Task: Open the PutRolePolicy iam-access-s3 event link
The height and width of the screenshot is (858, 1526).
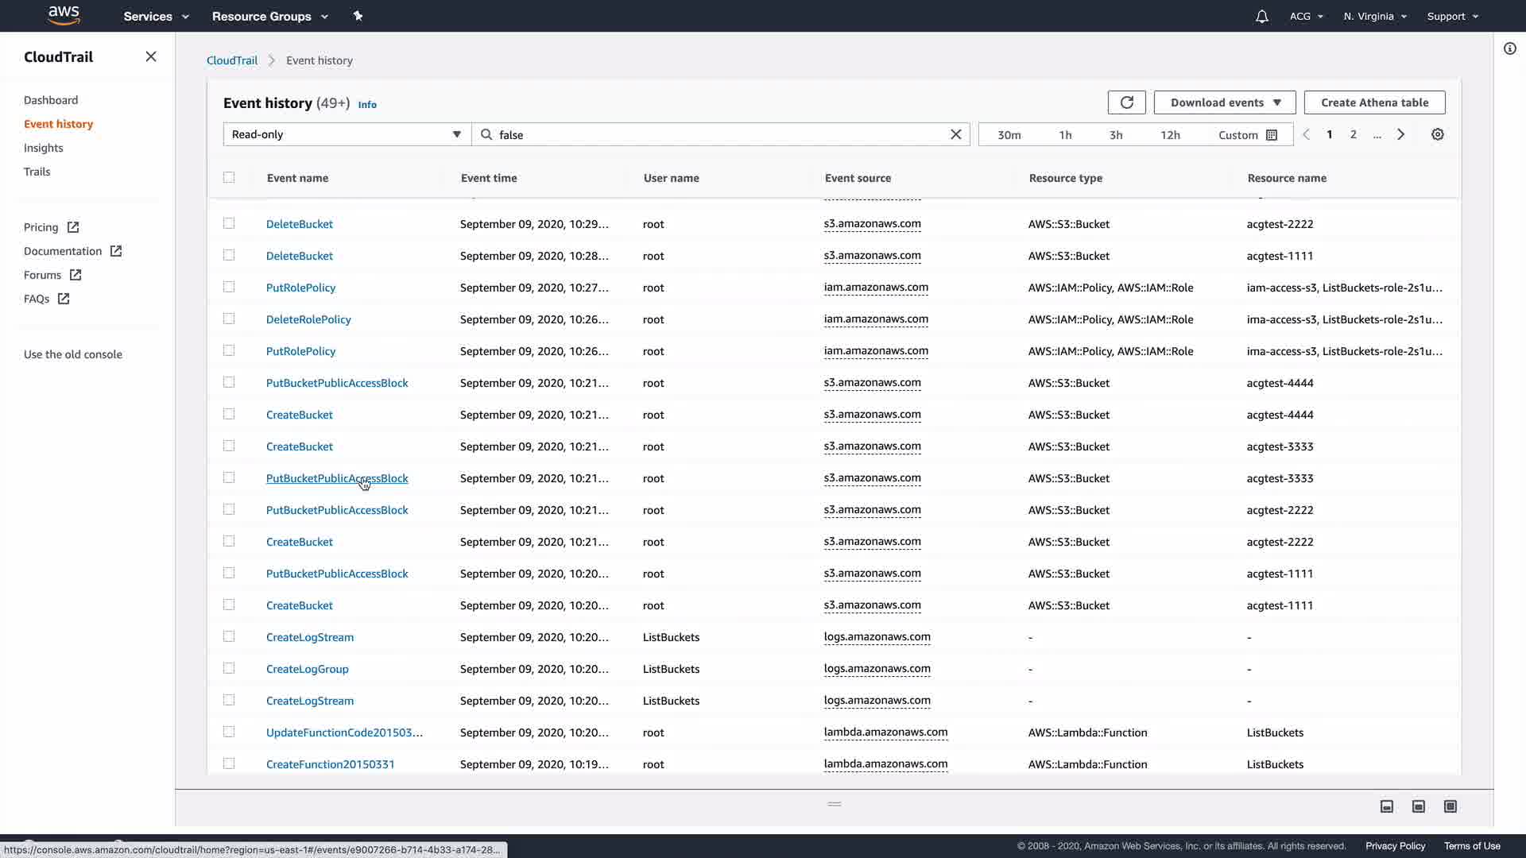Action: pos(300,288)
